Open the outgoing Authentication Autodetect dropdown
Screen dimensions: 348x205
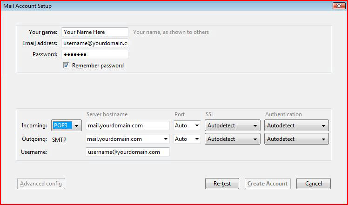point(296,139)
